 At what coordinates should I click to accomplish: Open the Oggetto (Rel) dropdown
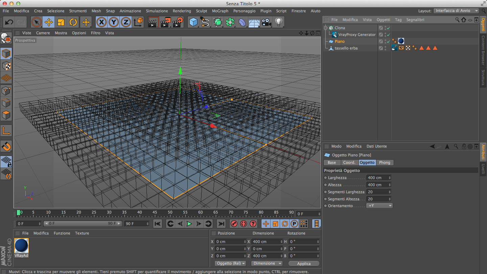click(230, 264)
